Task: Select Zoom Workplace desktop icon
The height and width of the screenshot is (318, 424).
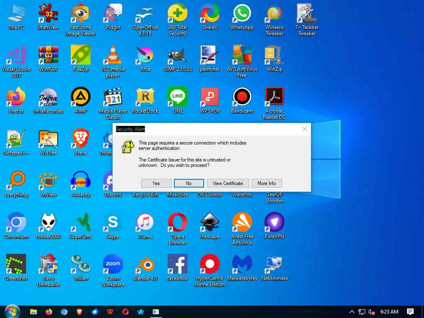Action: 113,271
